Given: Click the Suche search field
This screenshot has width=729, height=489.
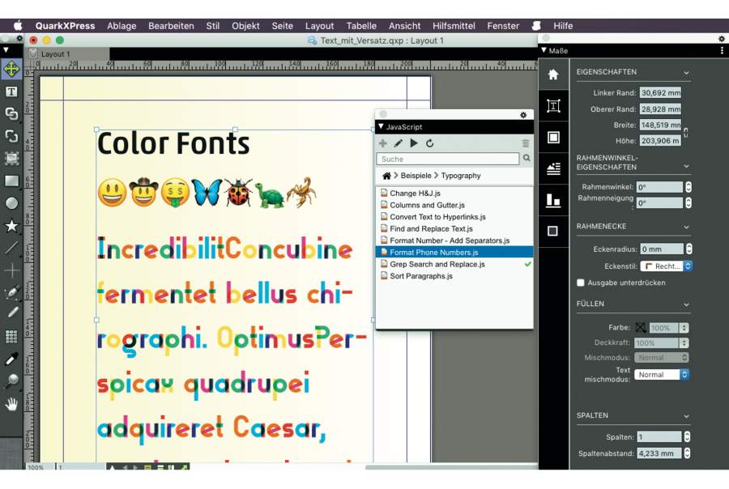Looking at the screenshot, I should [x=448, y=159].
